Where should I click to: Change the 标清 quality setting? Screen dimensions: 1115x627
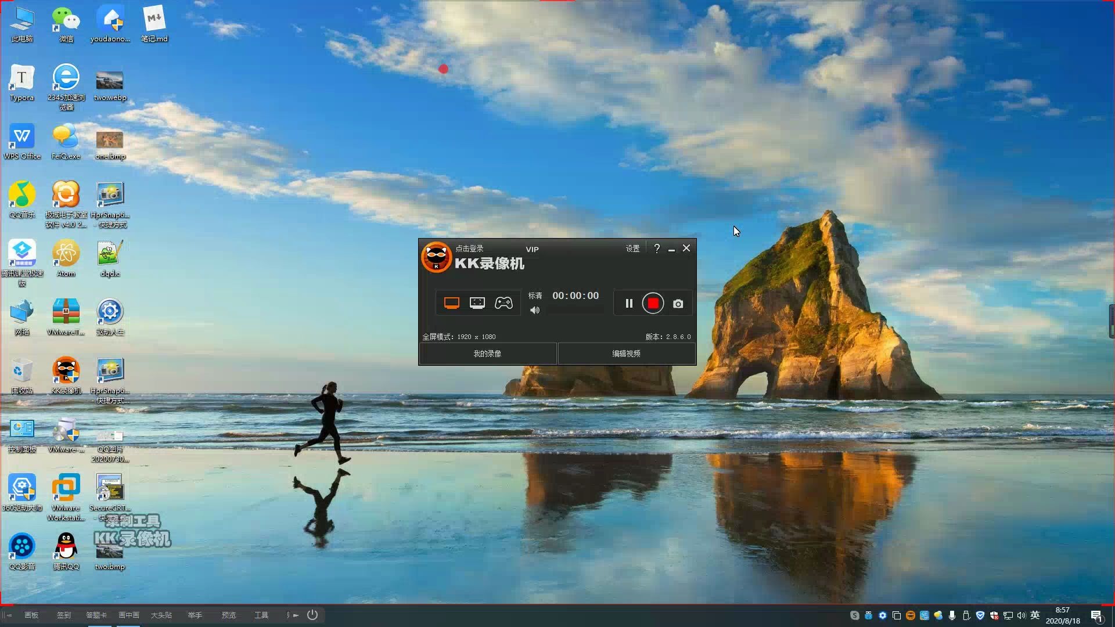point(535,296)
